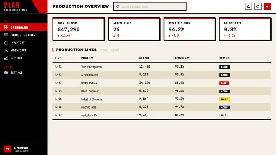
Task: Click the search magnifier icon
Action: [x=118, y=7]
